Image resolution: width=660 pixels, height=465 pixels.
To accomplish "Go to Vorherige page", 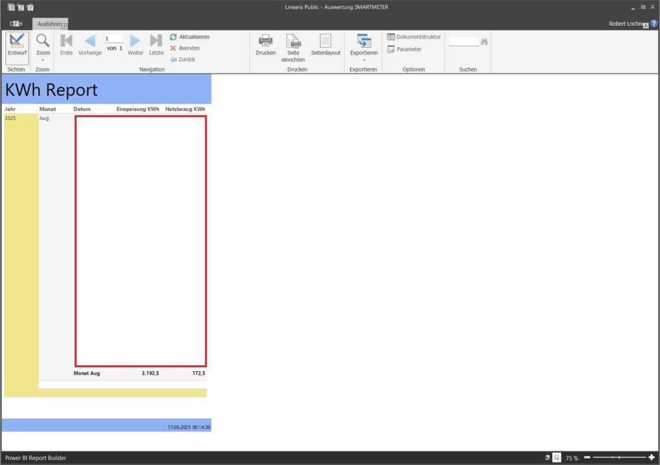I will [x=90, y=45].
